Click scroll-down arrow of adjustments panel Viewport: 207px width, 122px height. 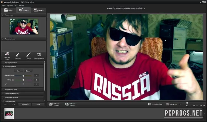coord(45,101)
